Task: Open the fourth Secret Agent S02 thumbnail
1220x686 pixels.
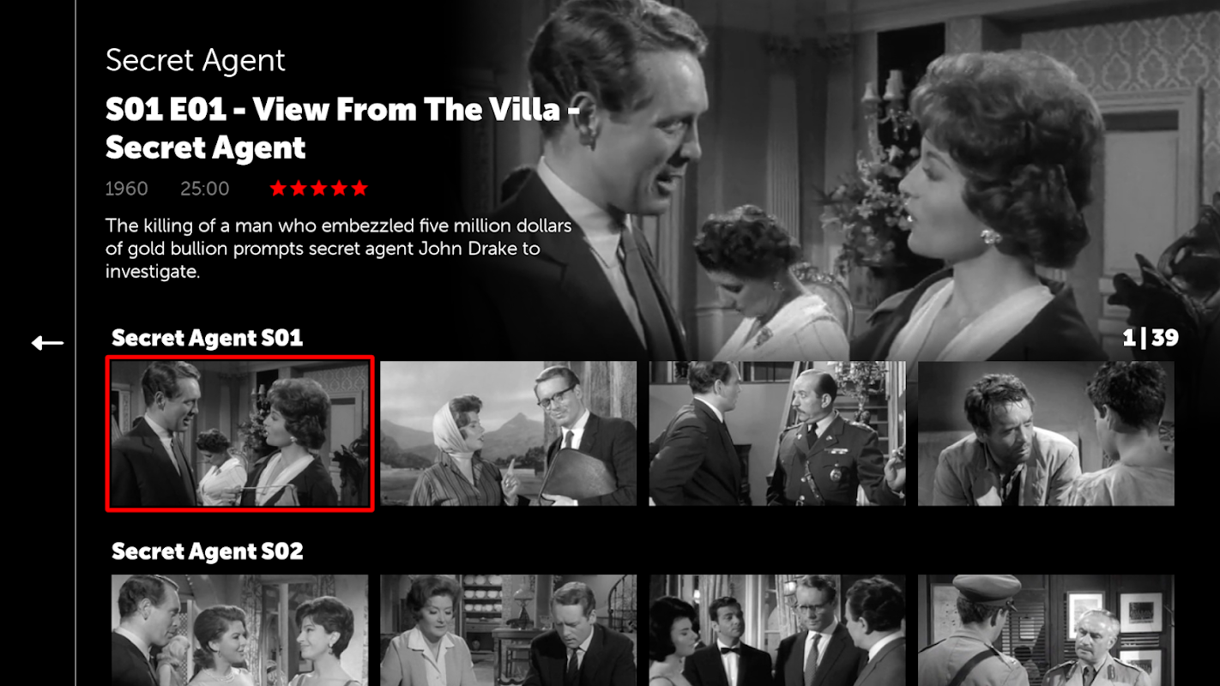Action: (1046, 630)
